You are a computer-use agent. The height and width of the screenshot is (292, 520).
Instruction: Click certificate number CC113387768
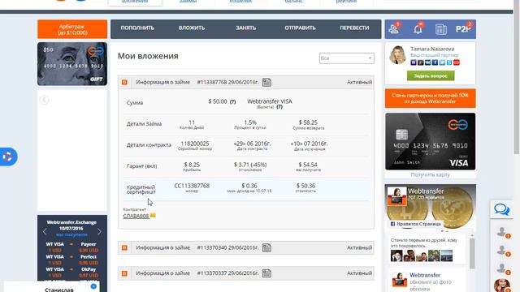coord(192,186)
